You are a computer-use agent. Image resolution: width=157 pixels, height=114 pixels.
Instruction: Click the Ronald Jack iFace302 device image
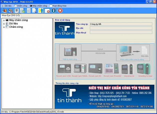[x=112, y=68]
